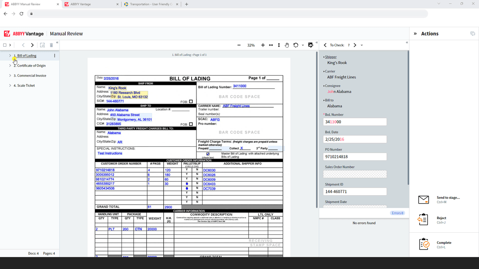
Task: Click ABF Freight Lines carrier name on image
Action: tap(236, 106)
